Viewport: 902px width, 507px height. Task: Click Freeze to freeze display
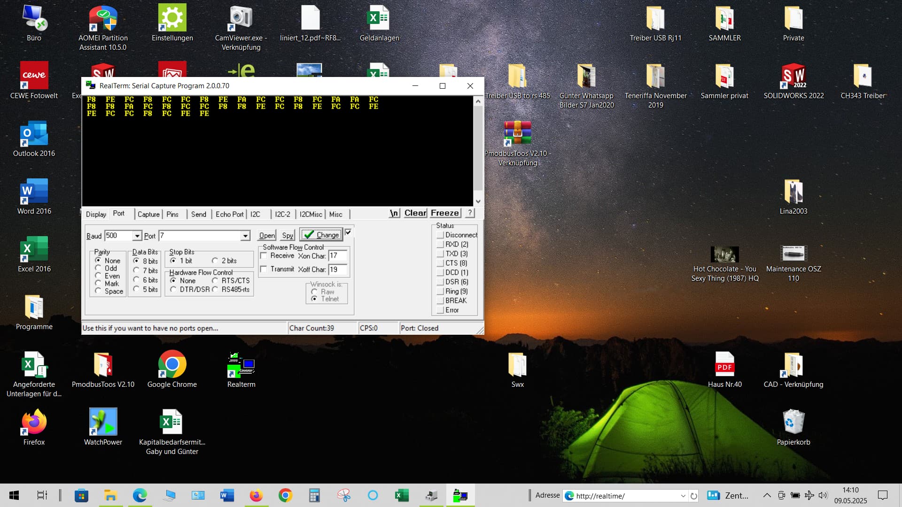tap(445, 213)
